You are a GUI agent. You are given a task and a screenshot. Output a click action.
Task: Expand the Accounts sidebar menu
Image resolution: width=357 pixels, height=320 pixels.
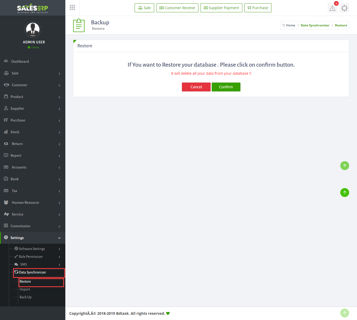(x=19, y=167)
